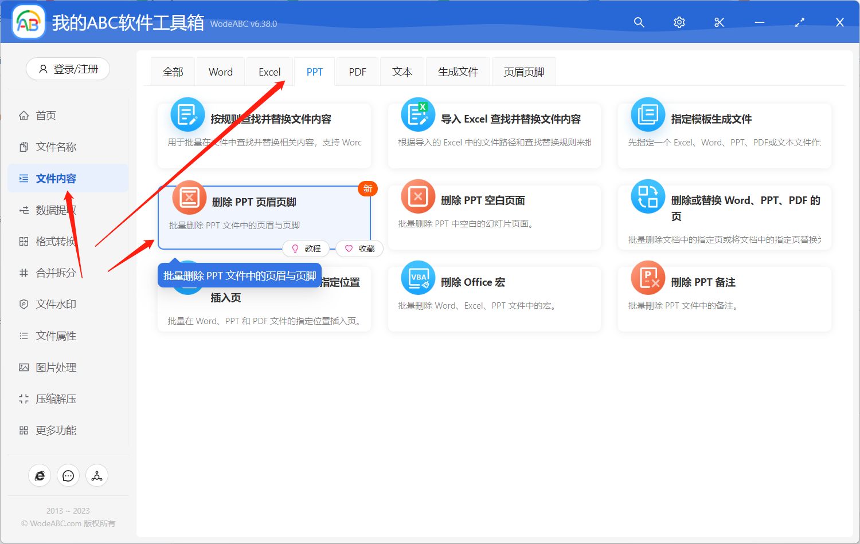The image size is (860, 544).
Task: Open the 删除 PPT 页眉页脚 tool icon
Action: coord(189,197)
